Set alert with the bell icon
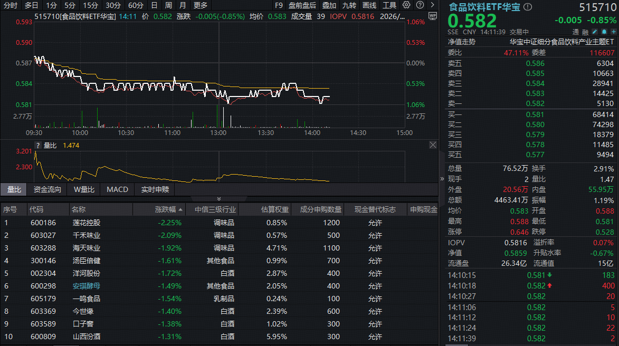The image size is (619, 346). tap(604, 32)
